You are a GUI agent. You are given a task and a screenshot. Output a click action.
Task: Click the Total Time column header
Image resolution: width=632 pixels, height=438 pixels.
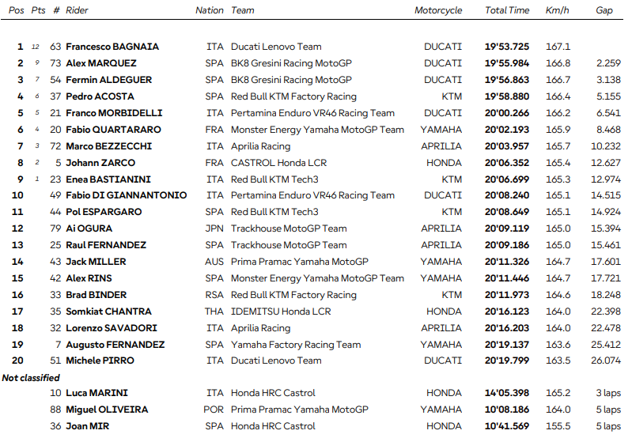[507, 10]
